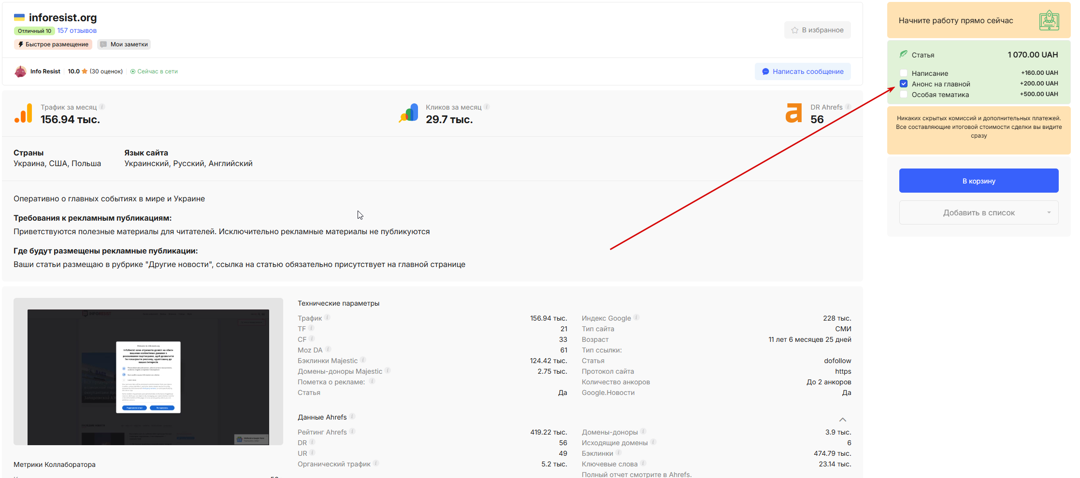Click the +160.00 UAH writing price
Viewport: 1080px width, 478px height.
1039,73
